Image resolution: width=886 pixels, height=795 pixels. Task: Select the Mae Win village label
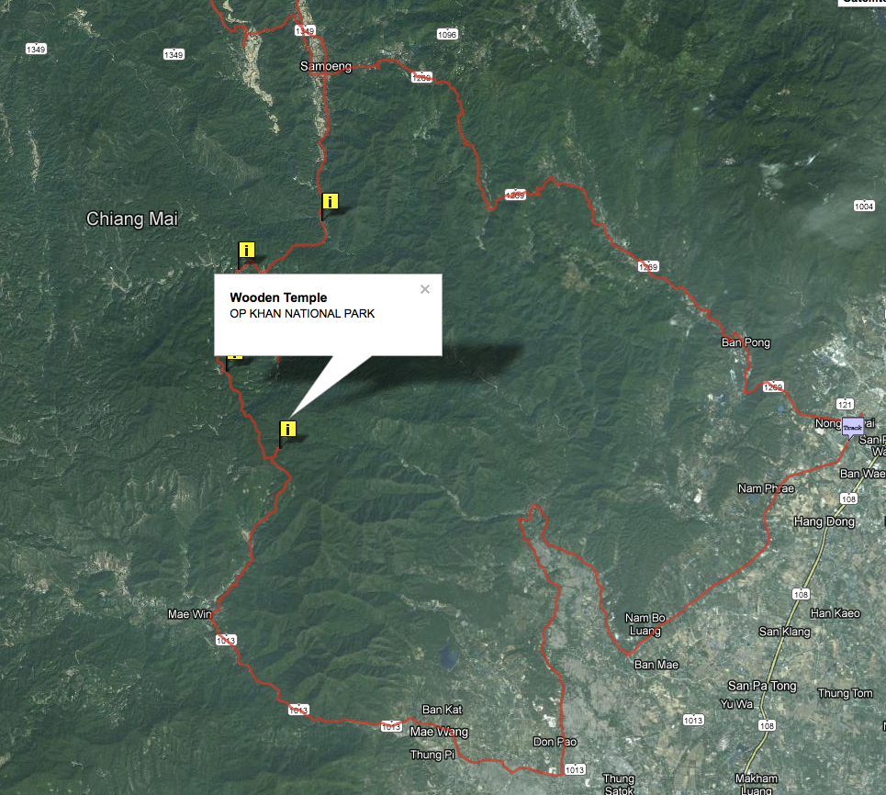(189, 613)
